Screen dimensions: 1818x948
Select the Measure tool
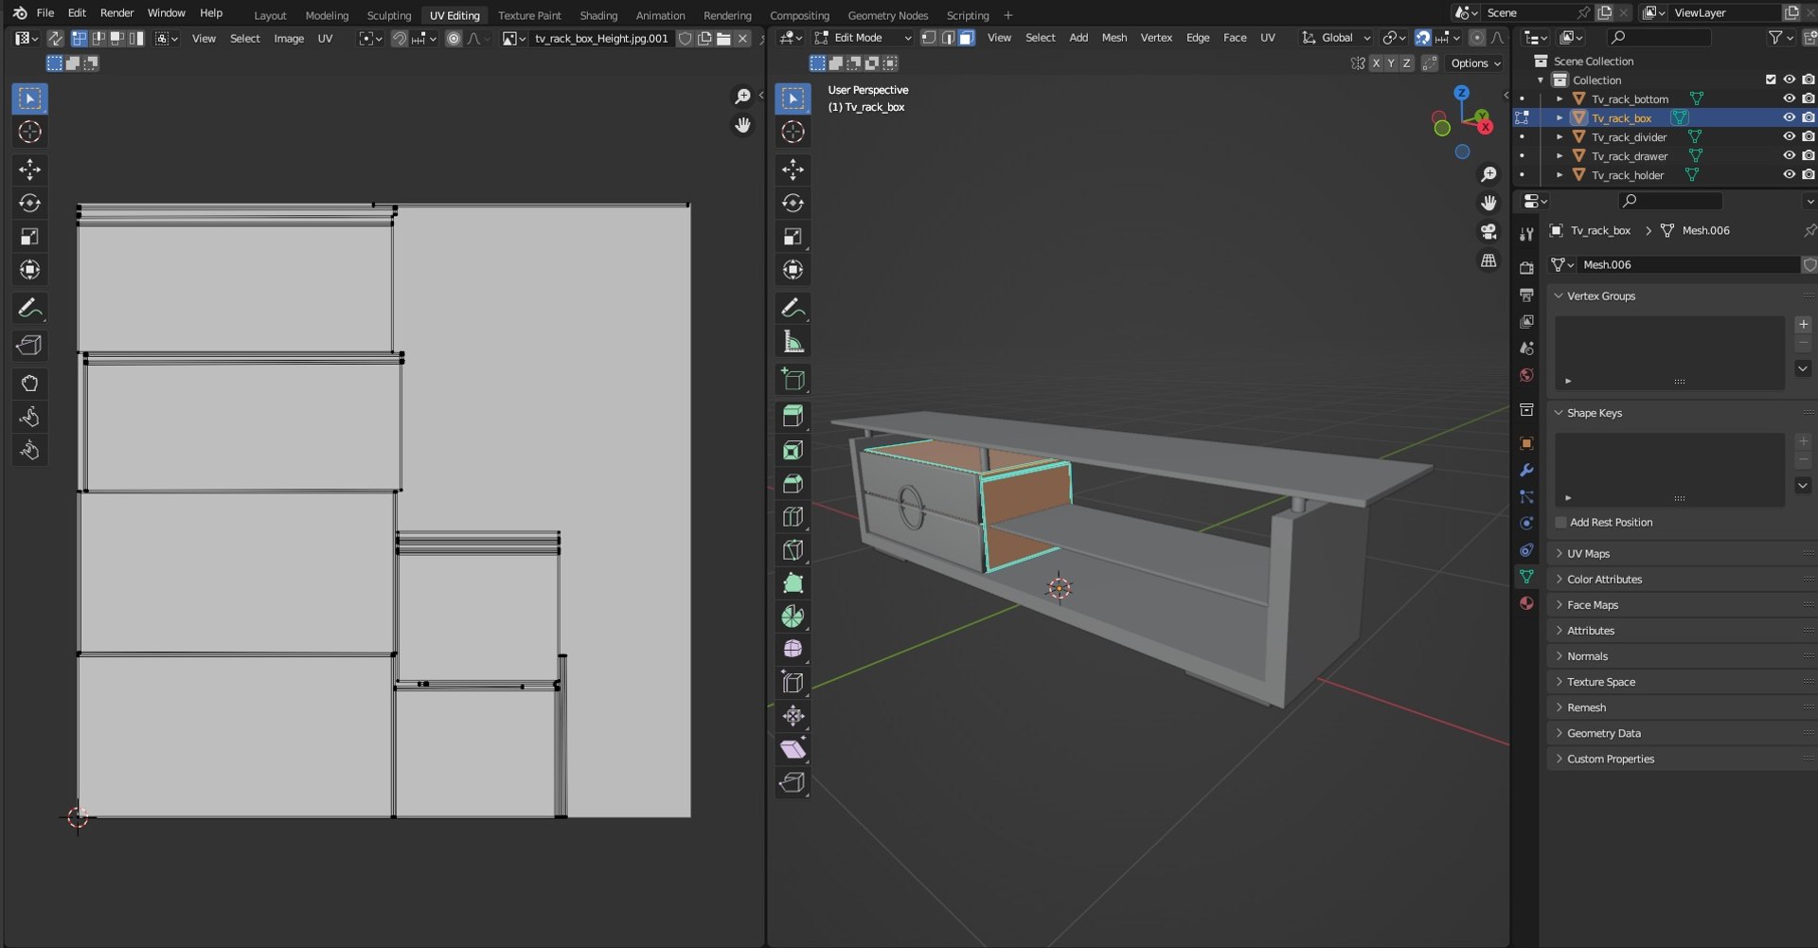pyautogui.click(x=793, y=342)
